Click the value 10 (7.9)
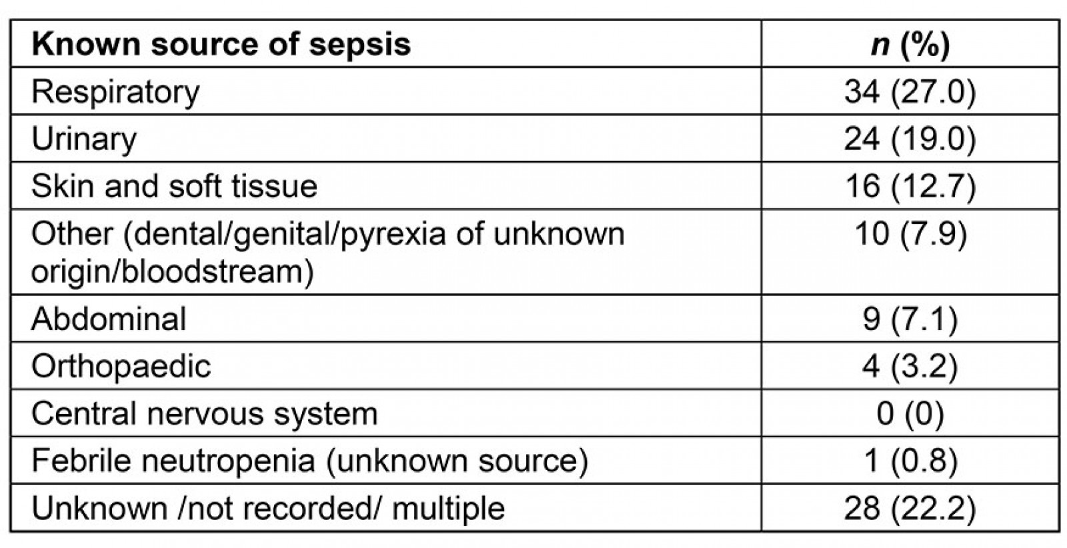 (x=910, y=234)
